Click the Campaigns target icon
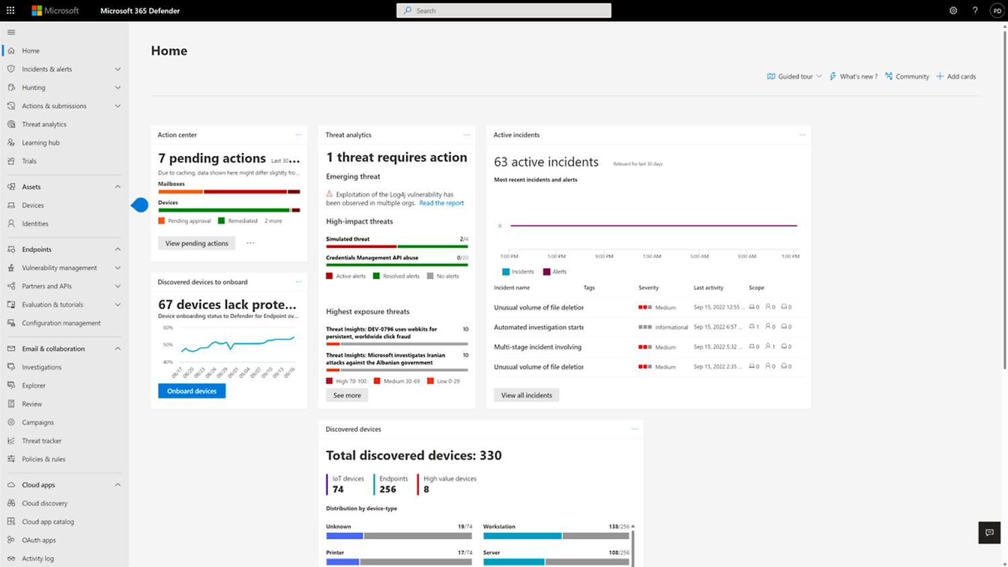 pos(11,423)
